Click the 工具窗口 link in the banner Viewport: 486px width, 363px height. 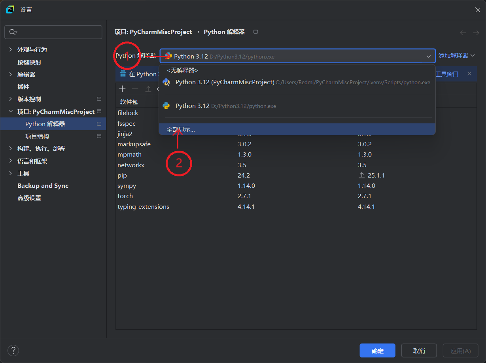tap(447, 74)
